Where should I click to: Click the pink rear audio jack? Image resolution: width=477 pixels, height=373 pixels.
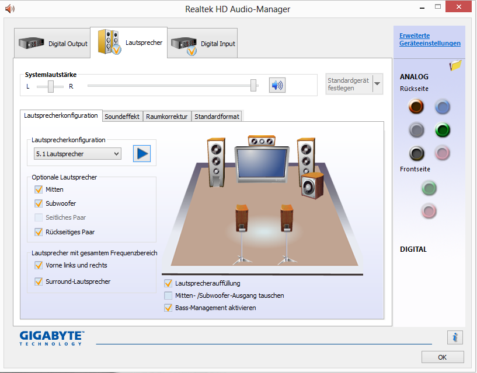(443, 153)
